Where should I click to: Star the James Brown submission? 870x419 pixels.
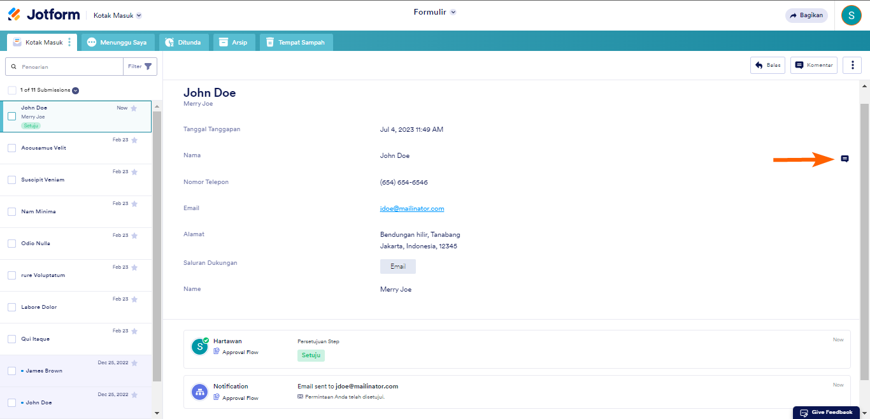134,363
